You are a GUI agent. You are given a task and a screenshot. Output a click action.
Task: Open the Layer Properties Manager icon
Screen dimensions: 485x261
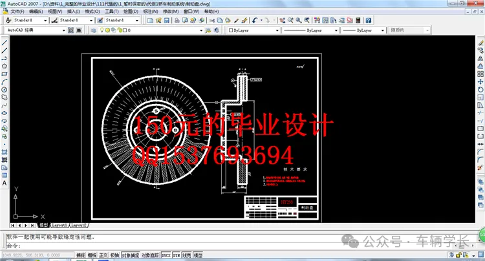click(93, 30)
